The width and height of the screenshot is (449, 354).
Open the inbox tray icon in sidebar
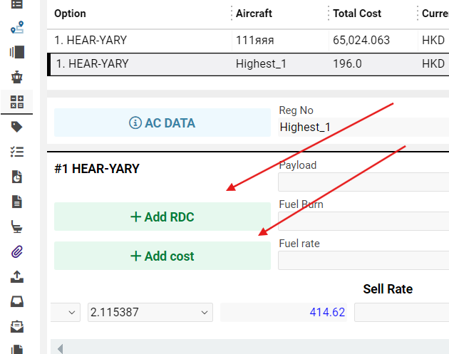pos(17,301)
